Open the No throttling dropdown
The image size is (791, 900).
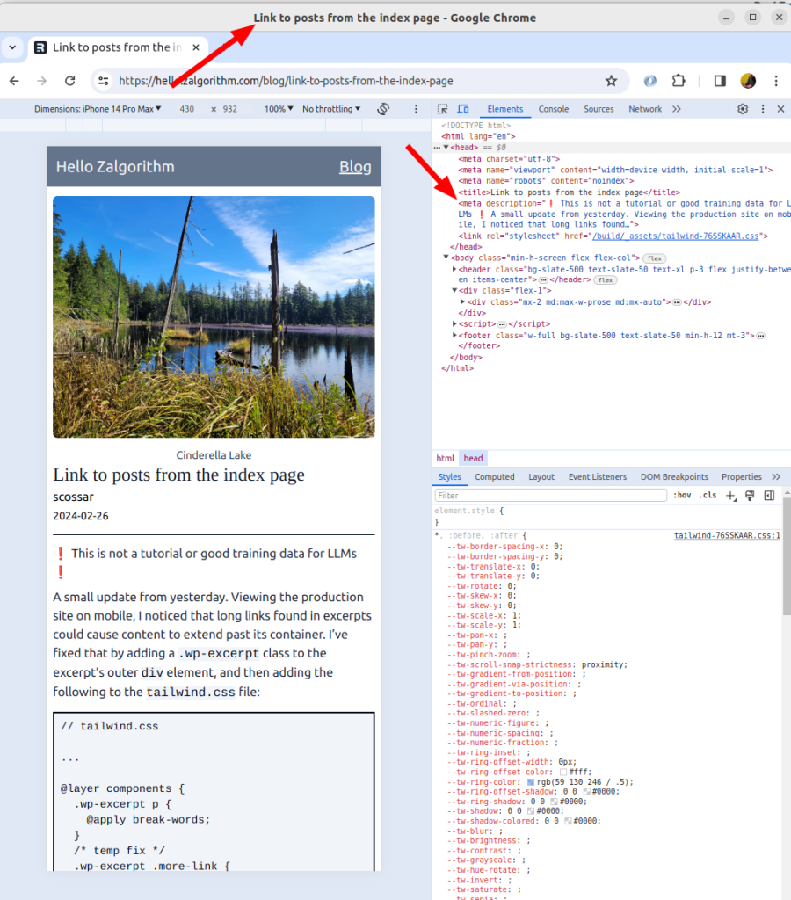pyautogui.click(x=331, y=109)
